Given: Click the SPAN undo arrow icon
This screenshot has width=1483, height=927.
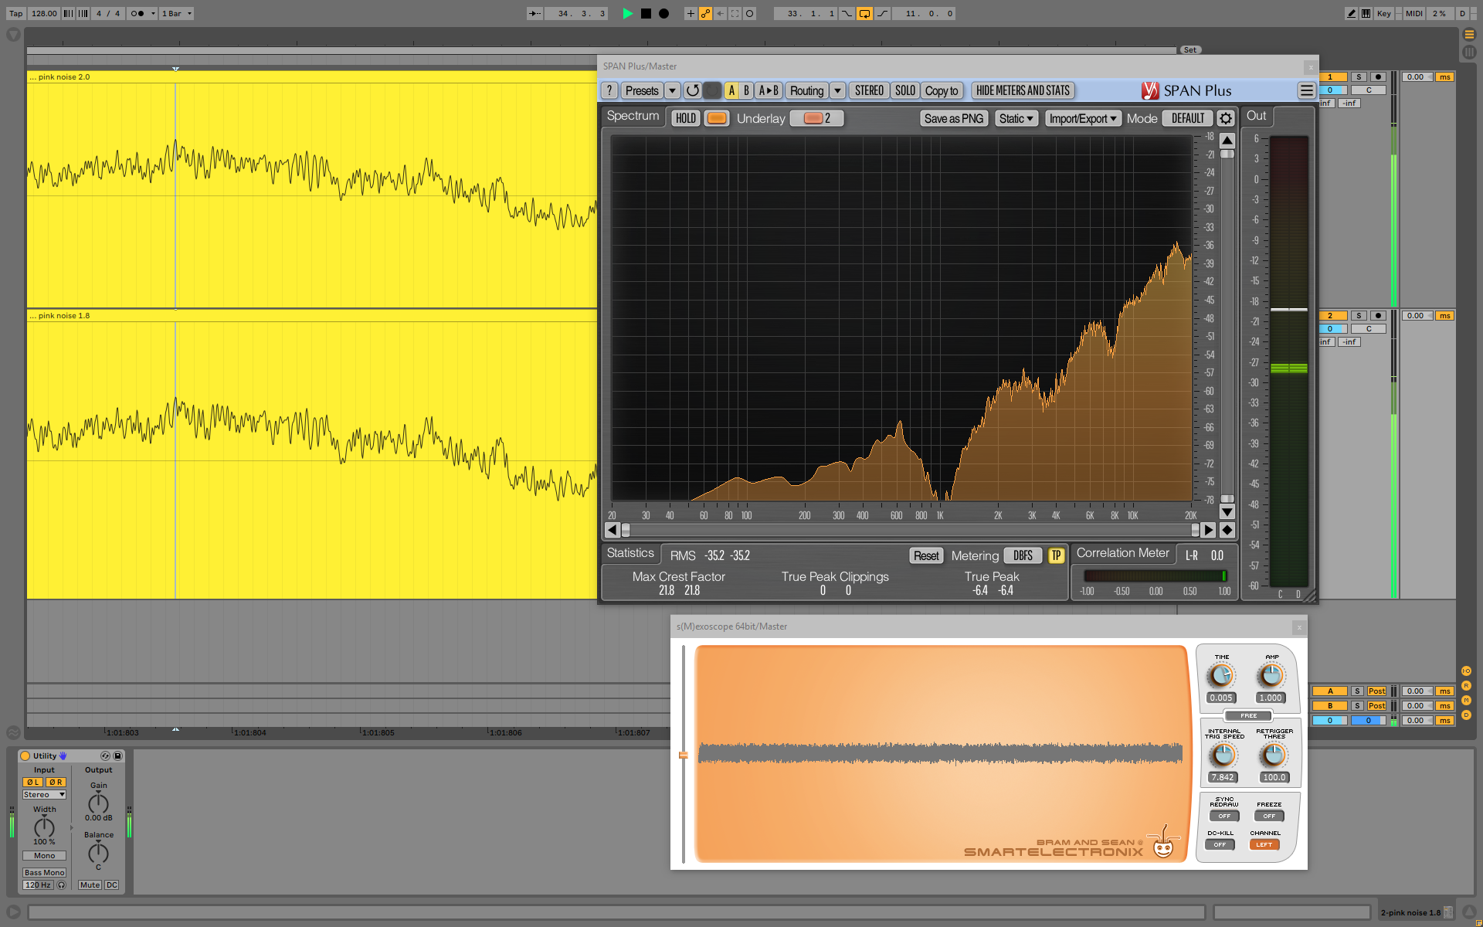Looking at the screenshot, I should pyautogui.click(x=693, y=90).
